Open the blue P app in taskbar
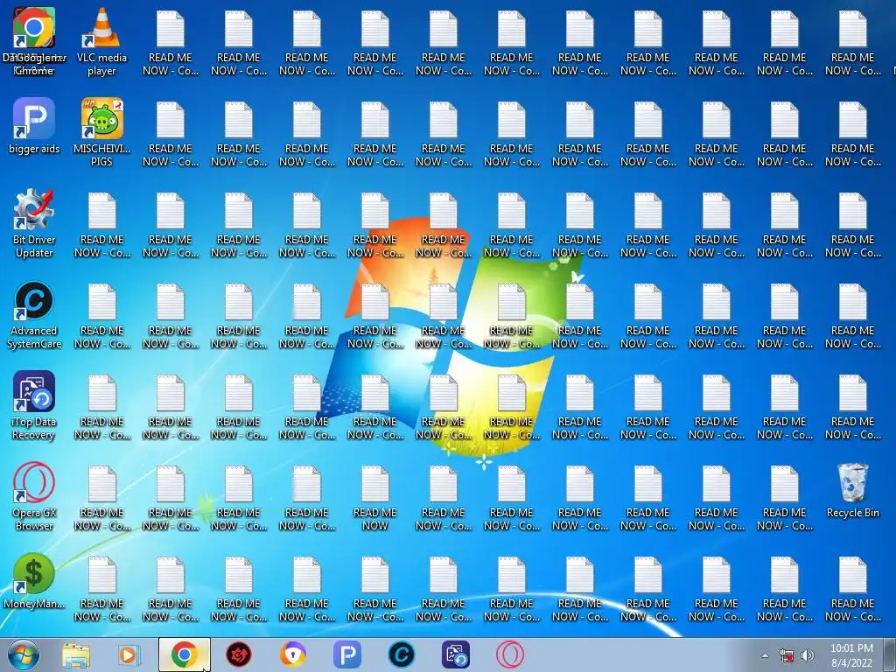Image resolution: width=896 pixels, height=672 pixels. click(x=346, y=654)
